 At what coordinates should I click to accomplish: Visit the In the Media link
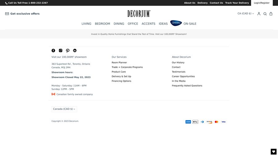click(x=179, y=81)
